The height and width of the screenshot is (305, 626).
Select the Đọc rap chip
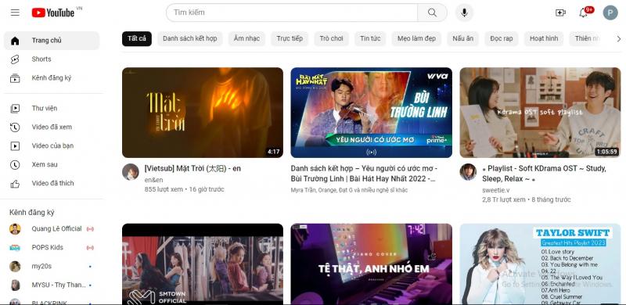tap(502, 39)
